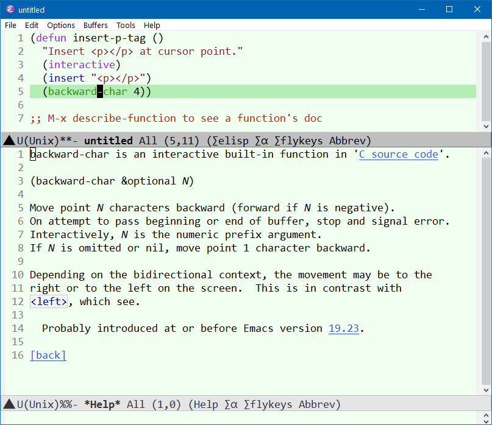The height and width of the screenshot is (425, 492).
Task: Maximize the Emacs window
Action: pos(449,9)
